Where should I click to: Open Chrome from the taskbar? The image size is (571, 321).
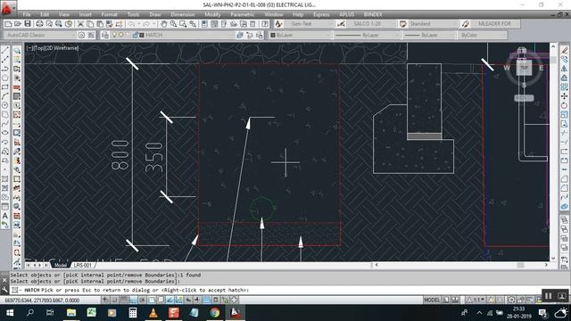click(x=215, y=313)
